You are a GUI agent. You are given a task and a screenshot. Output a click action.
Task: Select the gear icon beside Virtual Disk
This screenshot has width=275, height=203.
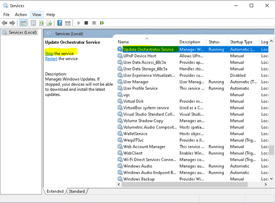120,101
